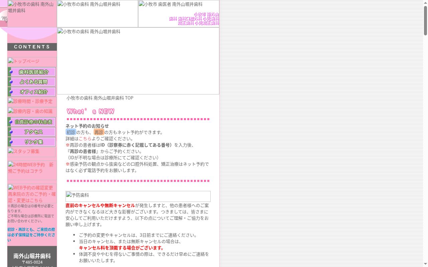Screen dimensions: 428x267
Task: Open the リンク集 menu item
Action: click(x=32, y=142)
